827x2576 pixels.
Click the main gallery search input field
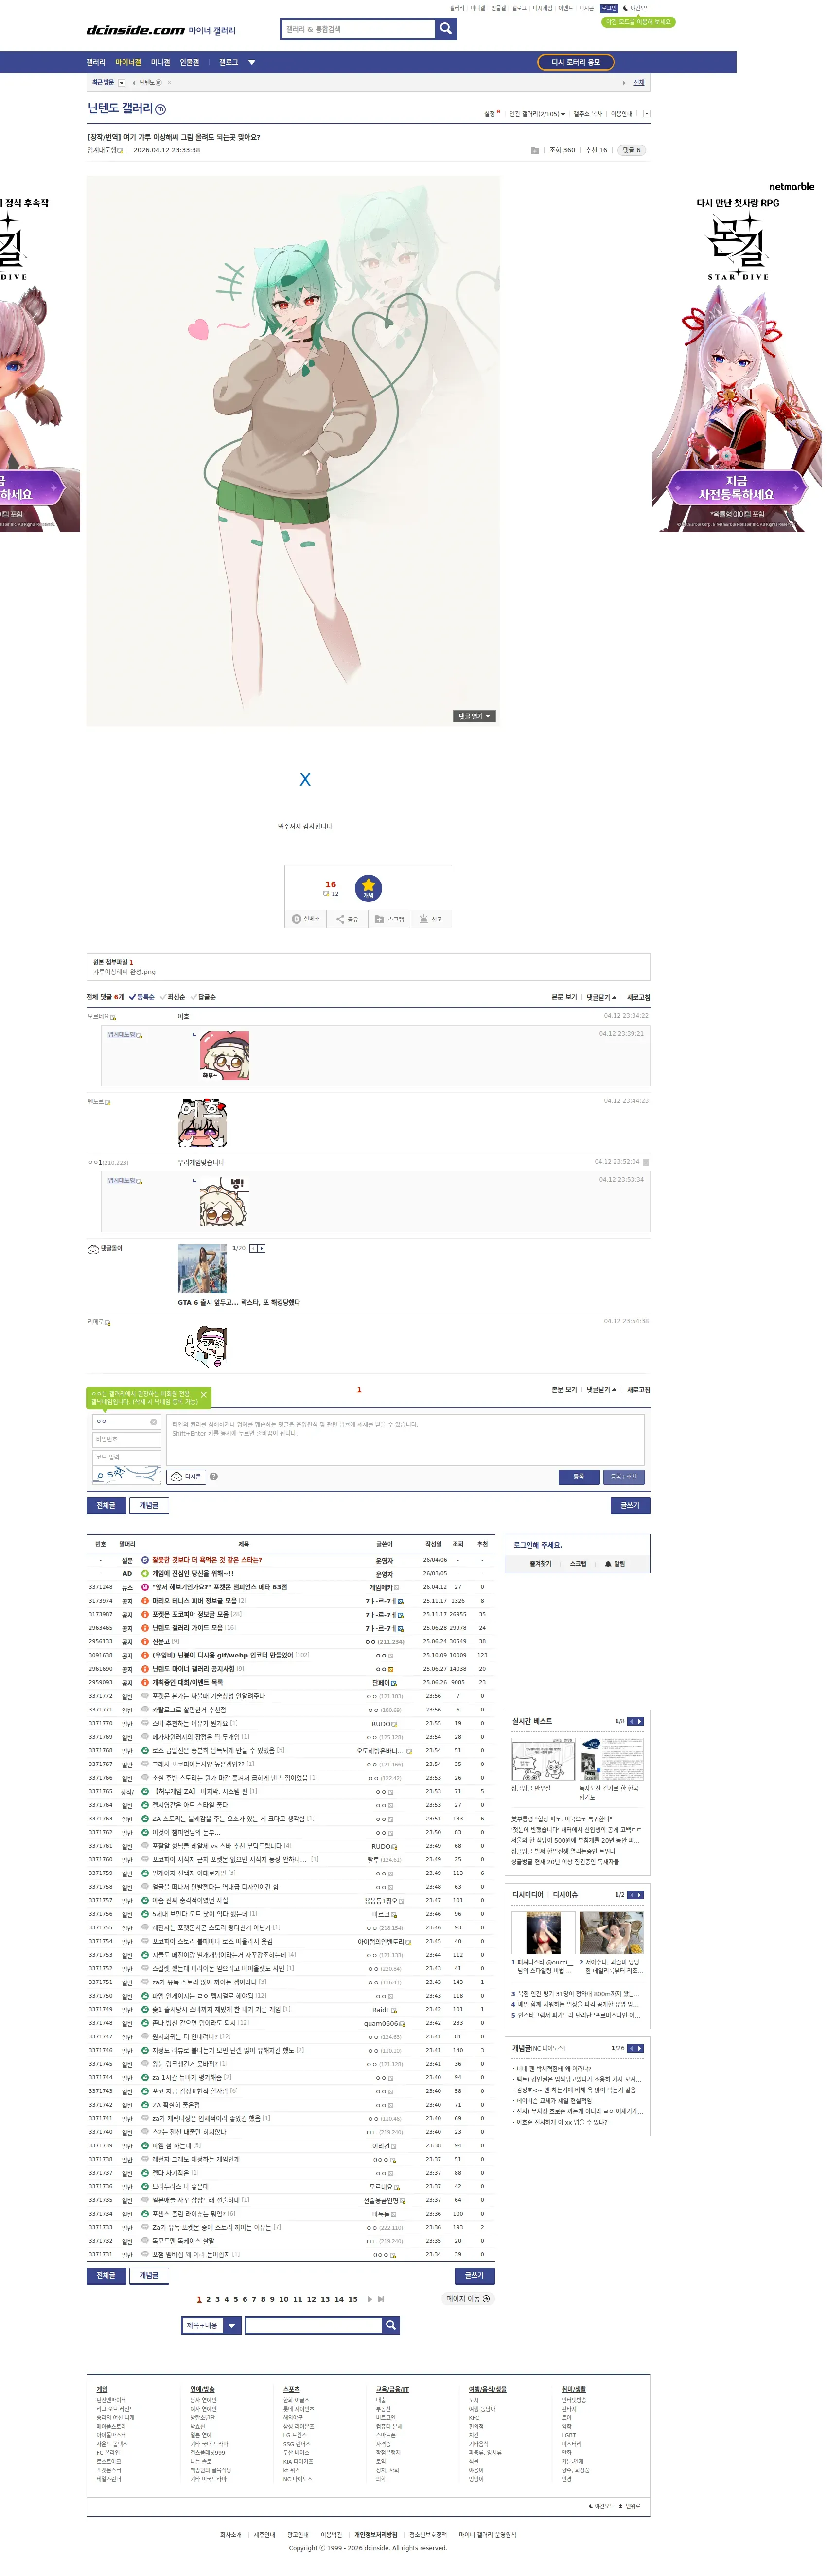point(359,29)
